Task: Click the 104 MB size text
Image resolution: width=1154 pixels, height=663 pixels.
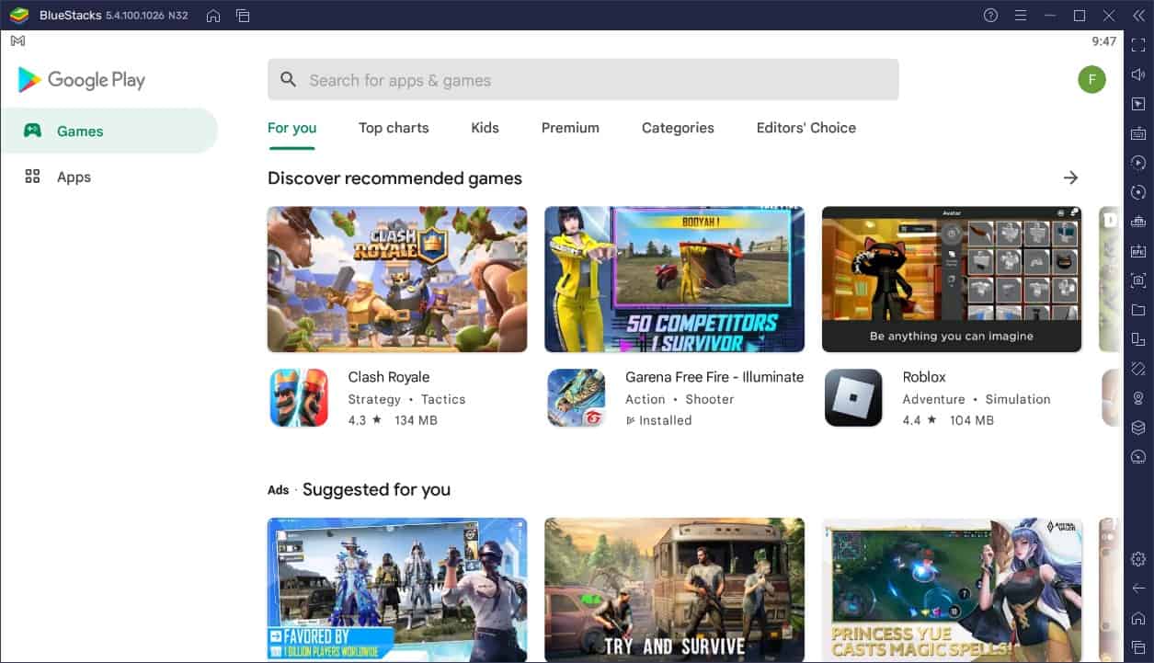Action: pyautogui.click(x=972, y=420)
